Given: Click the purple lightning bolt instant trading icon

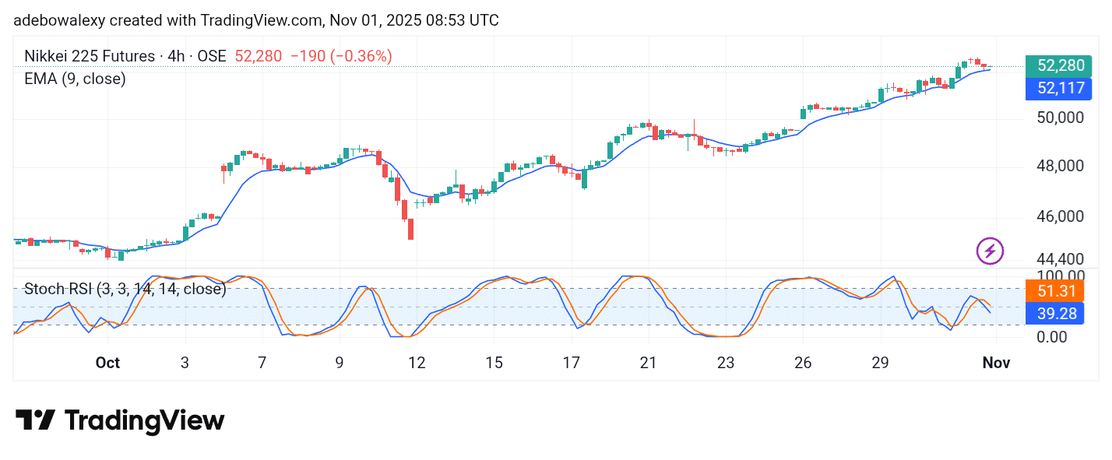Looking at the screenshot, I should tap(989, 251).
